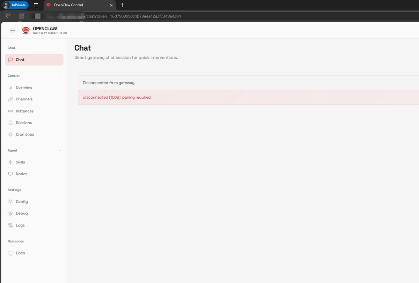Open the Config settings page

pyautogui.click(x=34, y=202)
